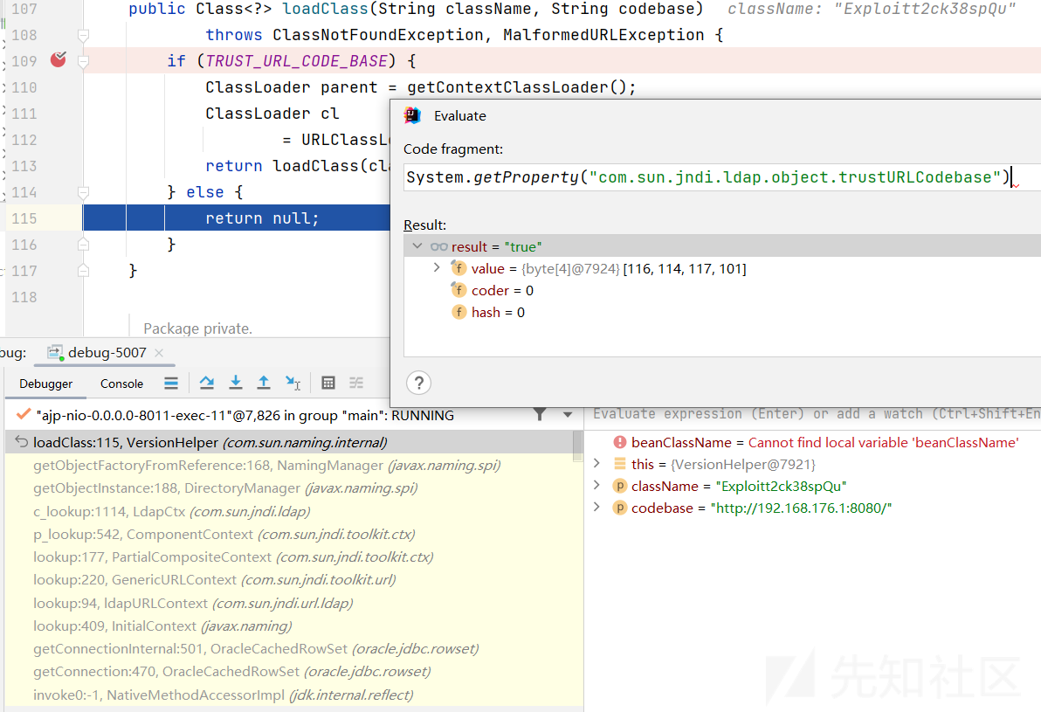The width and height of the screenshot is (1041, 712).
Task: Open the thread selector dropdown
Action: pyautogui.click(x=568, y=415)
